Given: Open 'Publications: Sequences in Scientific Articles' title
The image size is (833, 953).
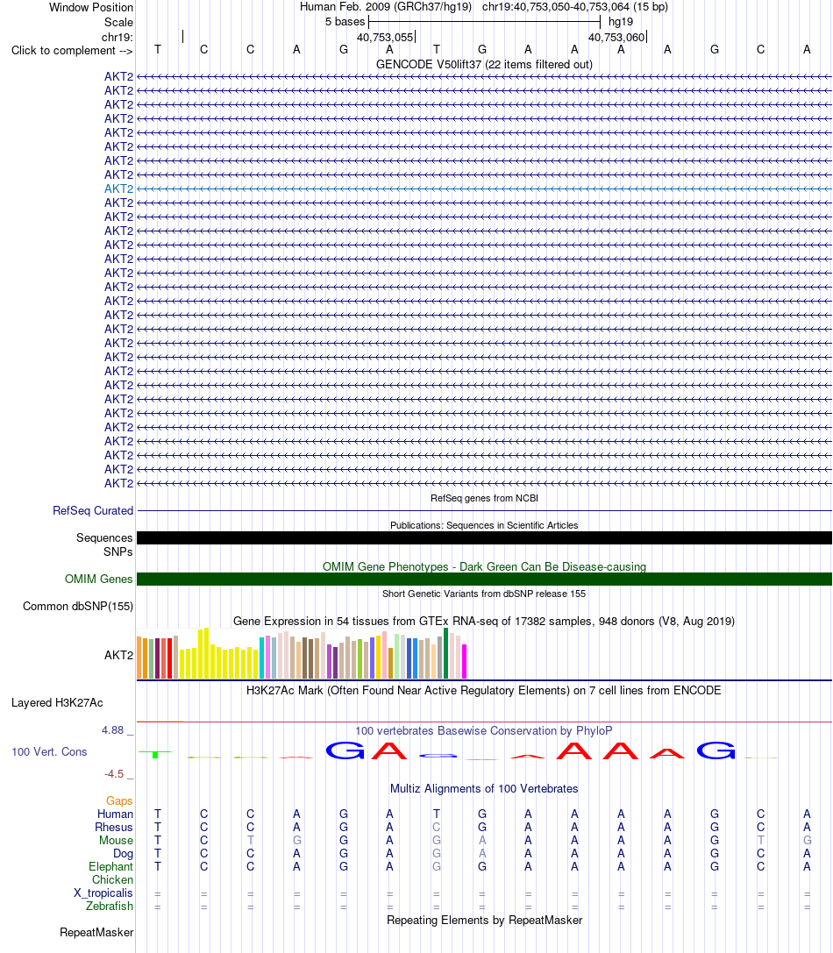Looking at the screenshot, I should click(x=484, y=525).
